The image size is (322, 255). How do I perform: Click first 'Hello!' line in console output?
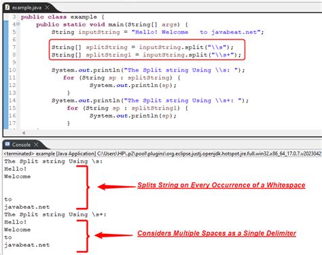coord(16,169)
